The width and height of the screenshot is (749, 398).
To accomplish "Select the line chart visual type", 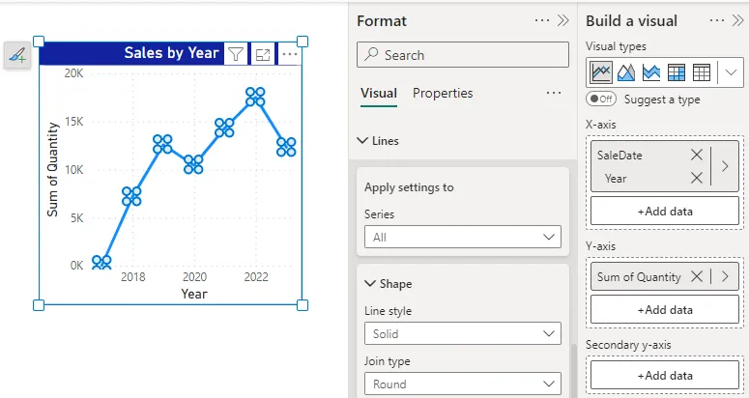I will pos(601,71).
